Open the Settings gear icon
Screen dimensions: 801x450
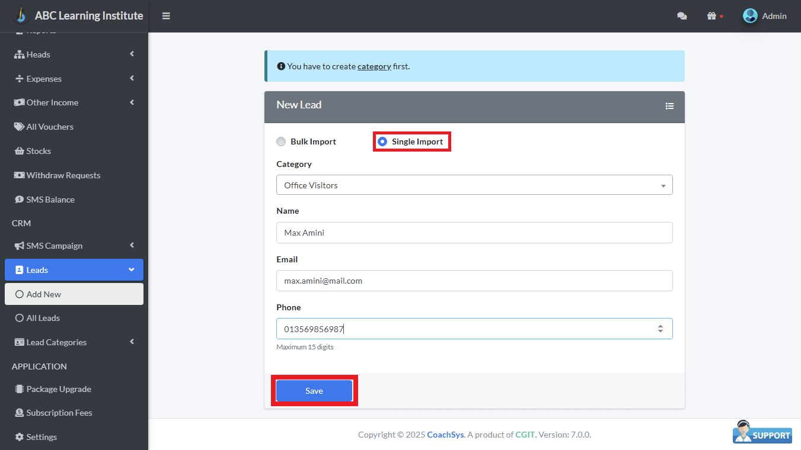click(x=19, y=437)
